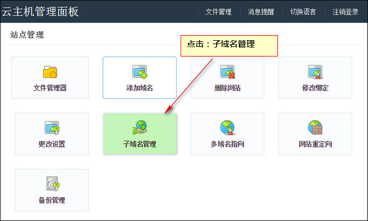
Task: Click the 添加域名 window-plus icon
Action: (140, 72)
